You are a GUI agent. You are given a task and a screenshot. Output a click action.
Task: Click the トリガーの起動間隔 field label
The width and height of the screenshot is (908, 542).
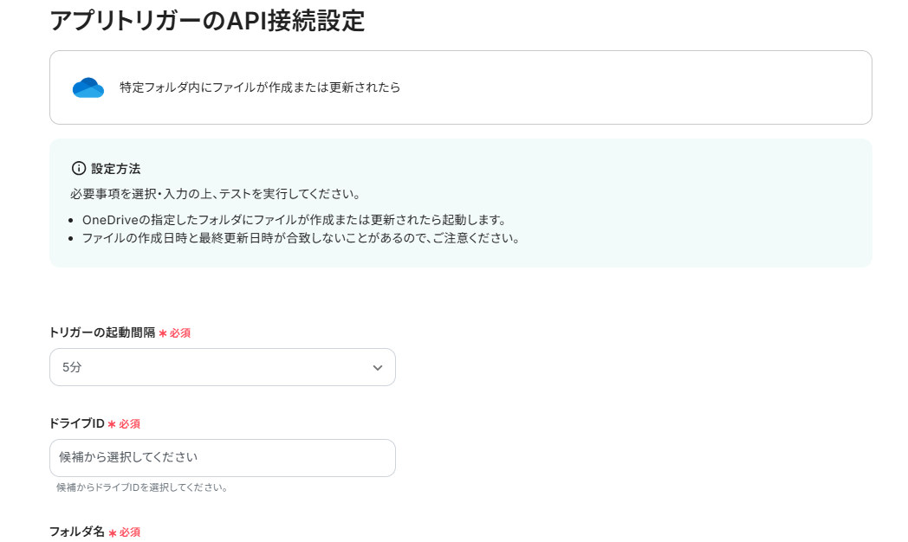tap(102, 332)
